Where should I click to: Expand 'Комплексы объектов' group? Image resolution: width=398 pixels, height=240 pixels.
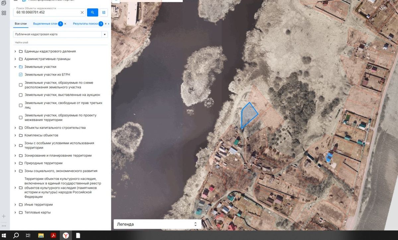tap(15, 135)
